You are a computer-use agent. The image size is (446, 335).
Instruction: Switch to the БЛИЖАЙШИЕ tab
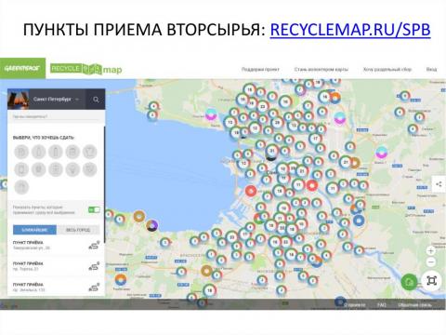[34, 230]
